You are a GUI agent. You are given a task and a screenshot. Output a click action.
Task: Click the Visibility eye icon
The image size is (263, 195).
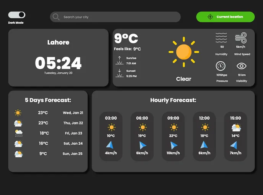[x=242, y=66]
